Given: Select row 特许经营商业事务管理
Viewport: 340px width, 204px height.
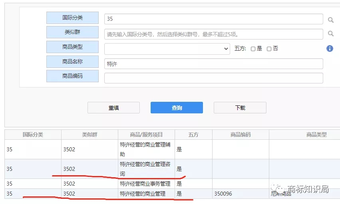Looking at the screenshot, I should tap(146, 184).
